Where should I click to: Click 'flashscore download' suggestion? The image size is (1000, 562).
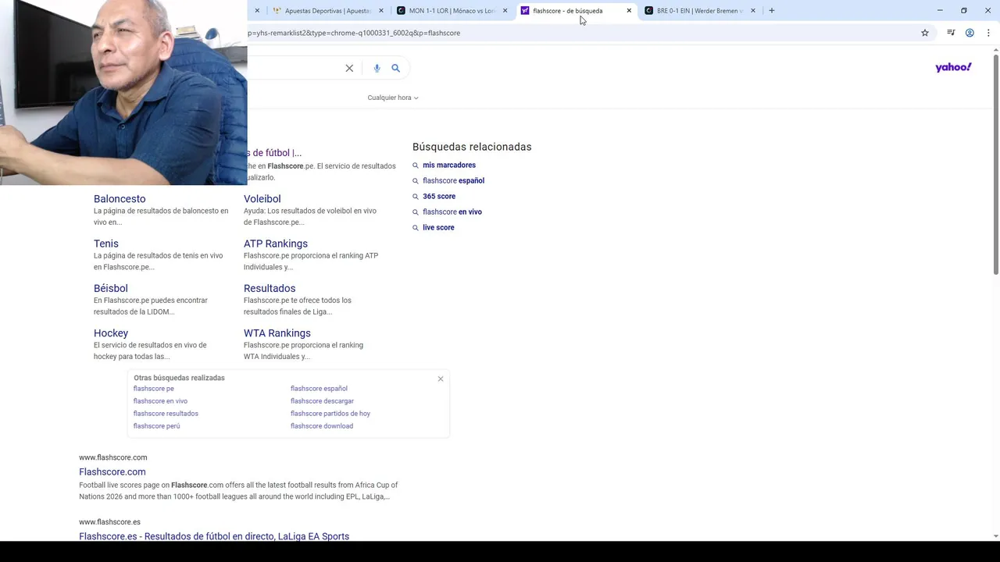(x=322, y=426)
